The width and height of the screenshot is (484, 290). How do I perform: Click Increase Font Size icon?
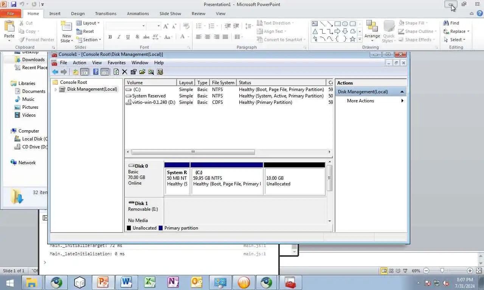tap(166, 26)
